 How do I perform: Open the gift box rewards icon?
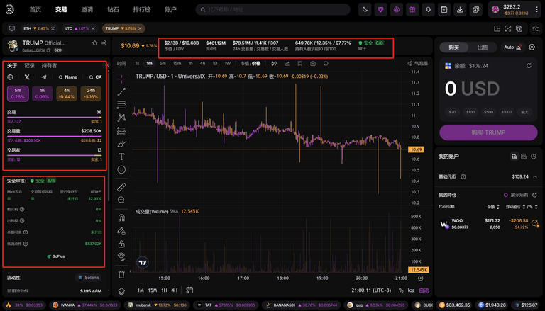point(413,10)
